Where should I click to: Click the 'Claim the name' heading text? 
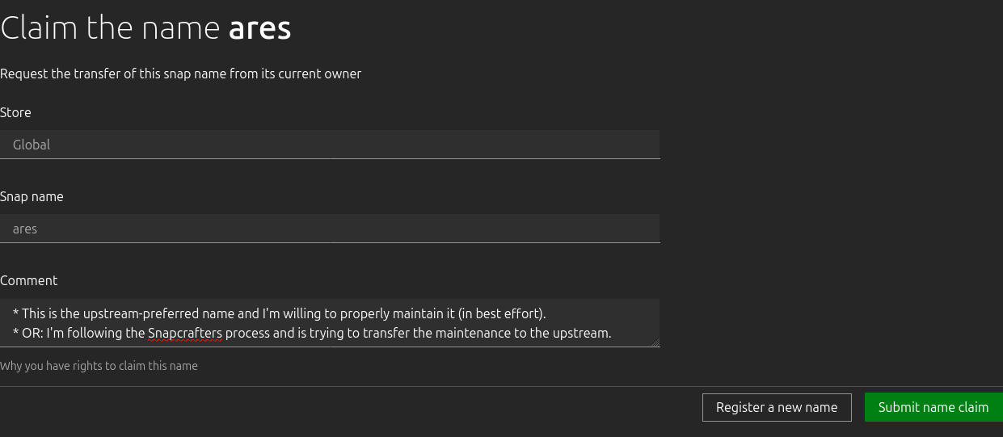tap(110, 28)
